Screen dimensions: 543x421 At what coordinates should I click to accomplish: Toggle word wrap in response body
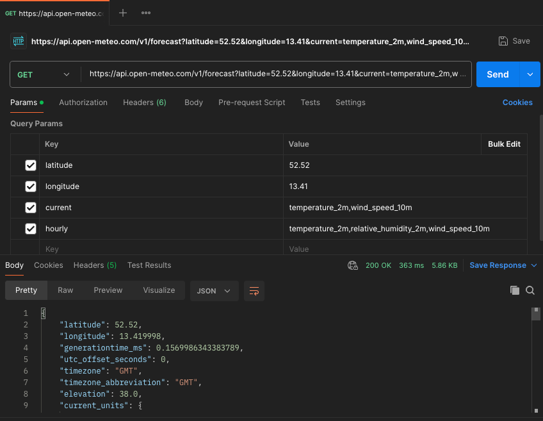tap(254, 291)
